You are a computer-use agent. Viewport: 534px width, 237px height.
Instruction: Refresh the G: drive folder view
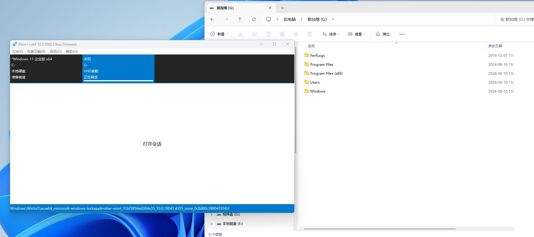coord(254,19)
